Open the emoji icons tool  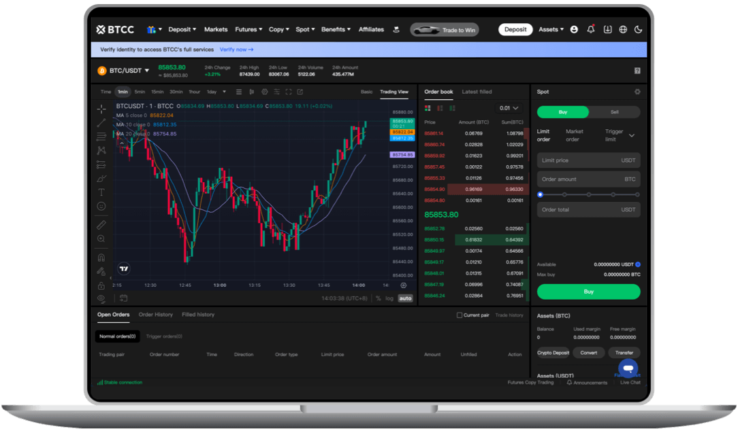point(101,206)
